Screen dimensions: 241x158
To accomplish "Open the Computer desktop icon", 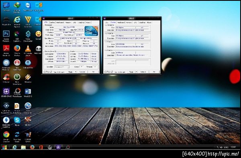I will tap(6, 6).
